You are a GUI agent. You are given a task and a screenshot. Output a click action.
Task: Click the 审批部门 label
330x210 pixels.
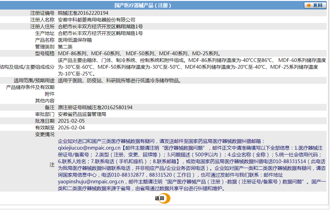click(45, 114)
